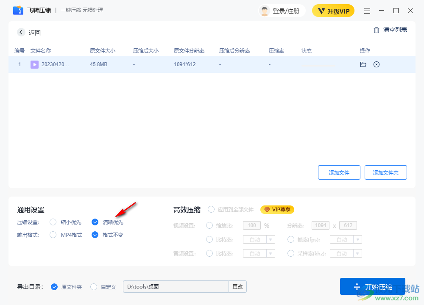Click the 状态 column header
The image size is (424, 305).
click(x=307, y=51)
